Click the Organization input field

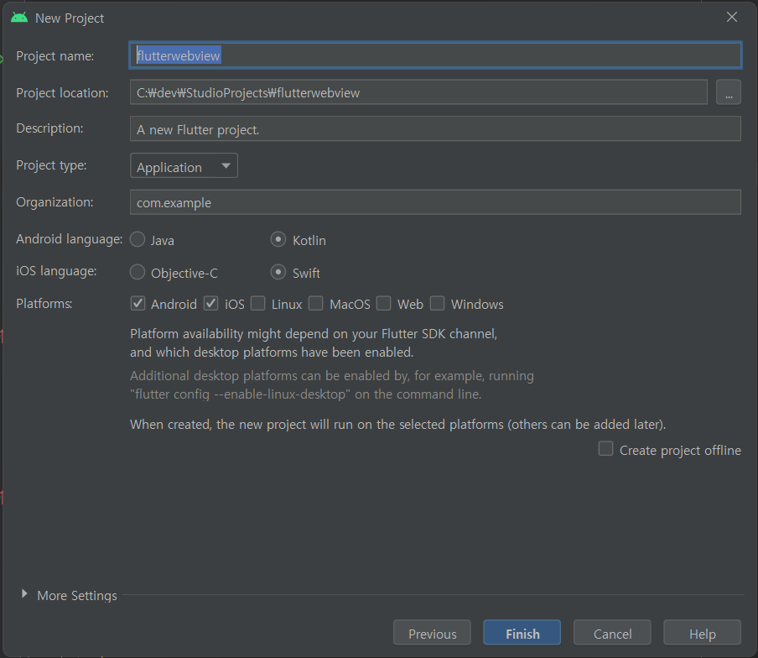pyautogui.click(x=435, y=202)
